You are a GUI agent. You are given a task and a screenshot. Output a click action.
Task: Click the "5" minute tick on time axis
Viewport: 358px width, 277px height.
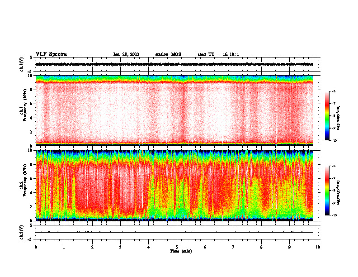click(x=177, y=247)
